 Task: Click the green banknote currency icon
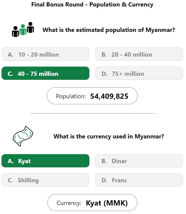point(23,136)
